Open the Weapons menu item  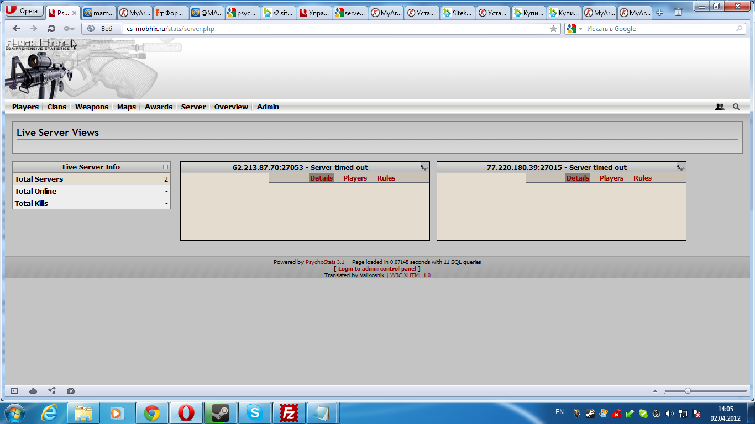pos(92,107)
